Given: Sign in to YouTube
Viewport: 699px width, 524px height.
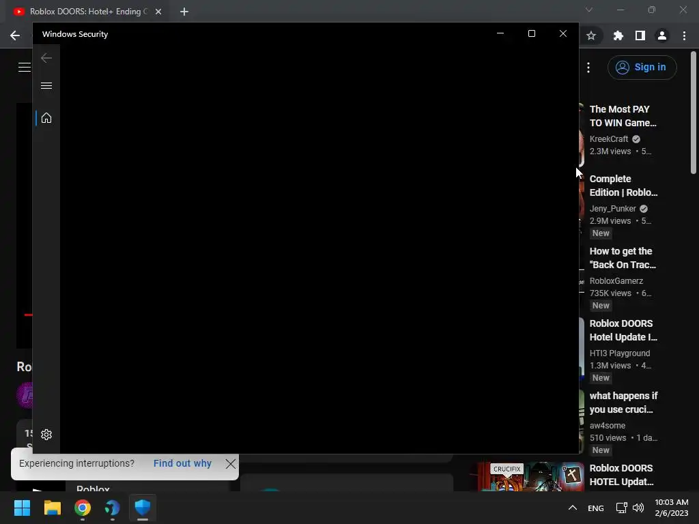Looking at the screenshot, I should [x=642, y=68].
